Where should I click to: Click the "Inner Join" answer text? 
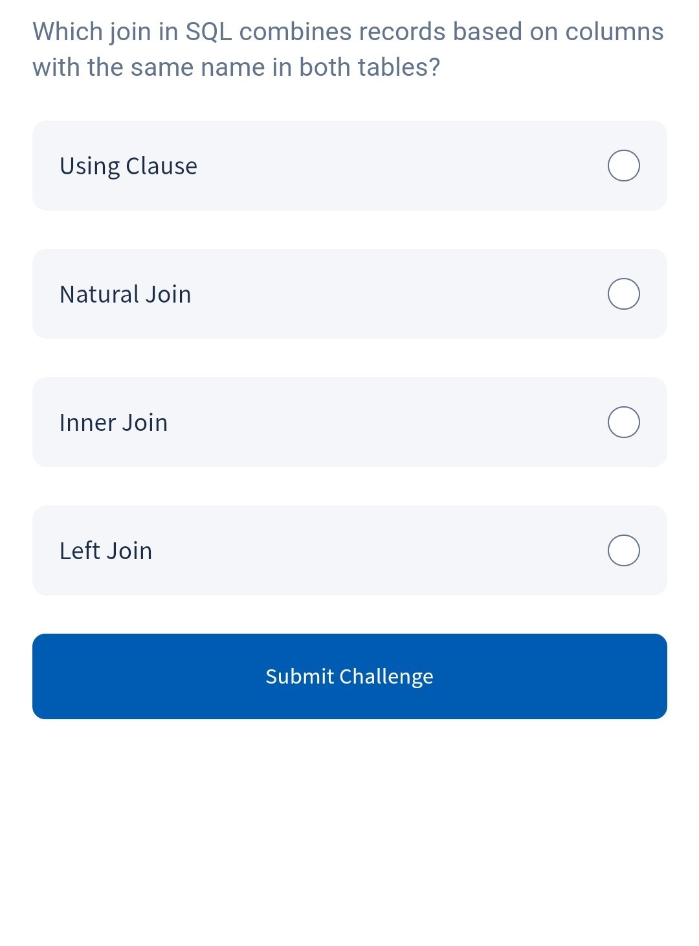pyautogui.click(x=113, y=422)
